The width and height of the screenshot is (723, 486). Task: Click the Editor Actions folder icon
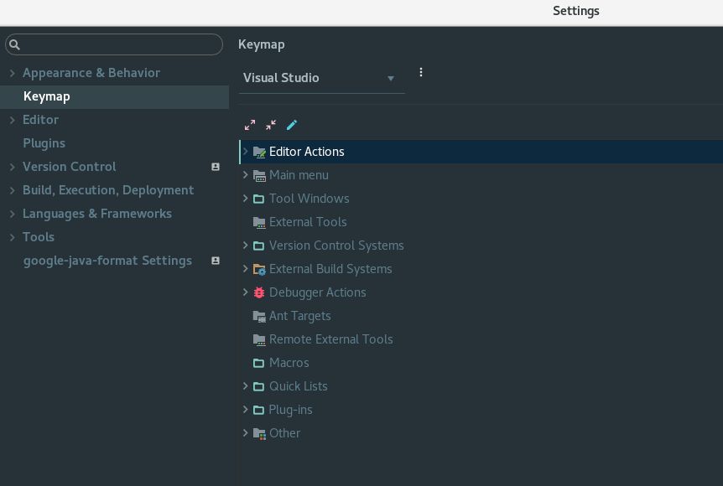point(259,152)
